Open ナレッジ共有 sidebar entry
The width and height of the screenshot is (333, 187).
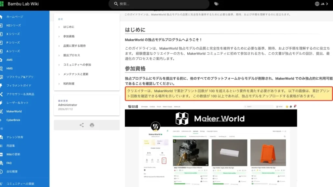coord(15,137)
